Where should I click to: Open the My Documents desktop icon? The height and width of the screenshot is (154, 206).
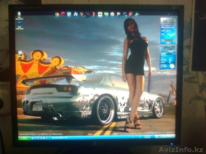19,15
